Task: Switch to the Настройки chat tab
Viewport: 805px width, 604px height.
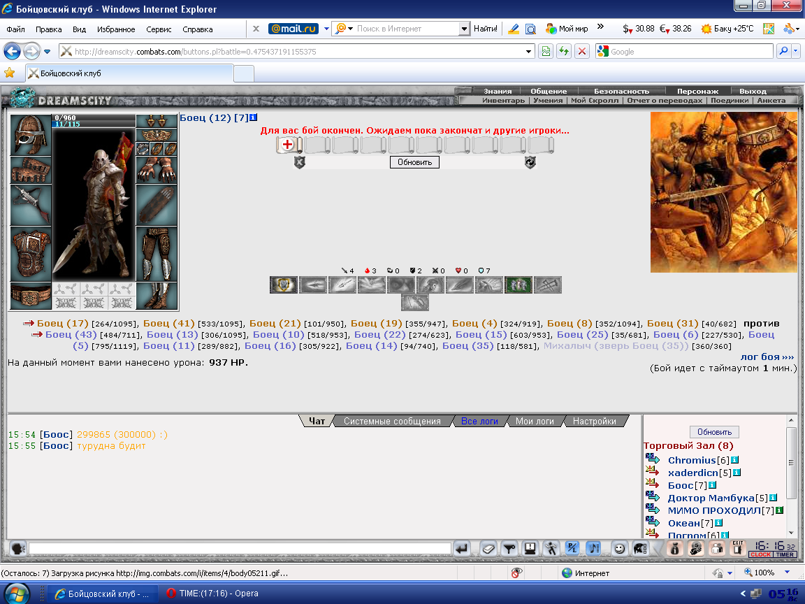Action: click(595, 421)
